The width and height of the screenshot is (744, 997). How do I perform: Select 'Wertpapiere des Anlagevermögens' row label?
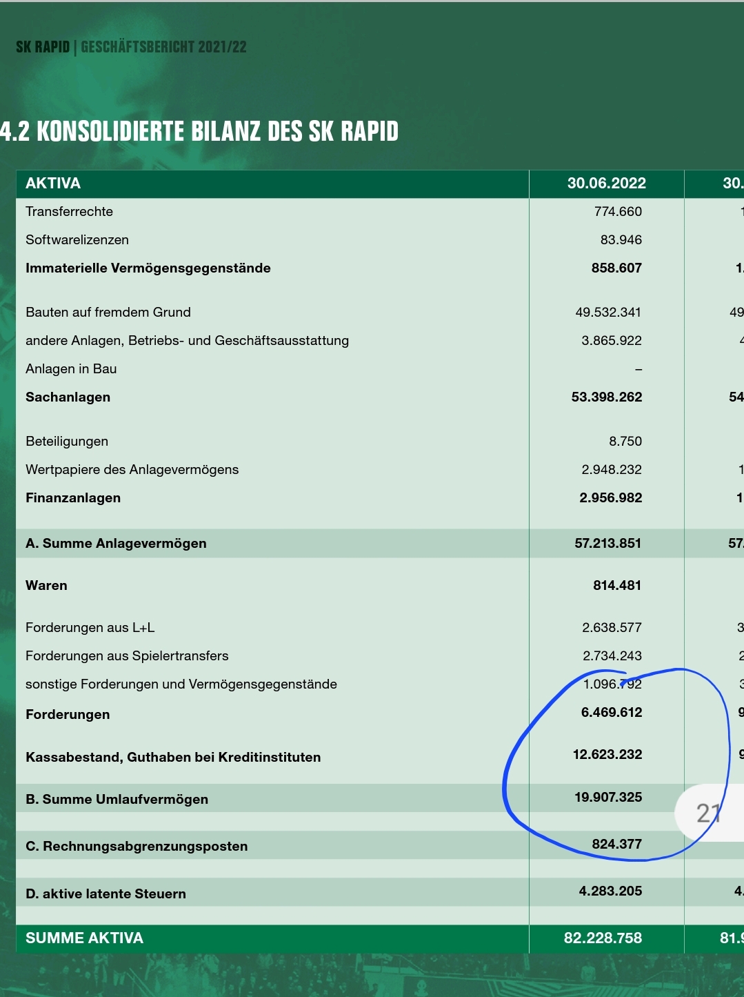(132, 470)
